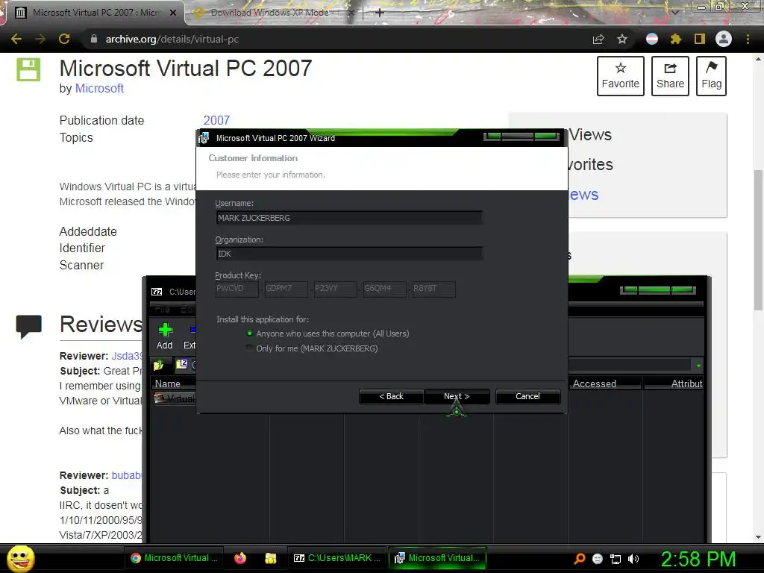Screen dimensions: 764x573
Task: Open the Chrome tab search chevron
Action: [x=675, y=12]
